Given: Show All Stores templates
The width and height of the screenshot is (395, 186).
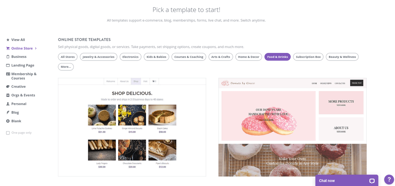Looking at the screenshot, I should click(x=68, y=57).
